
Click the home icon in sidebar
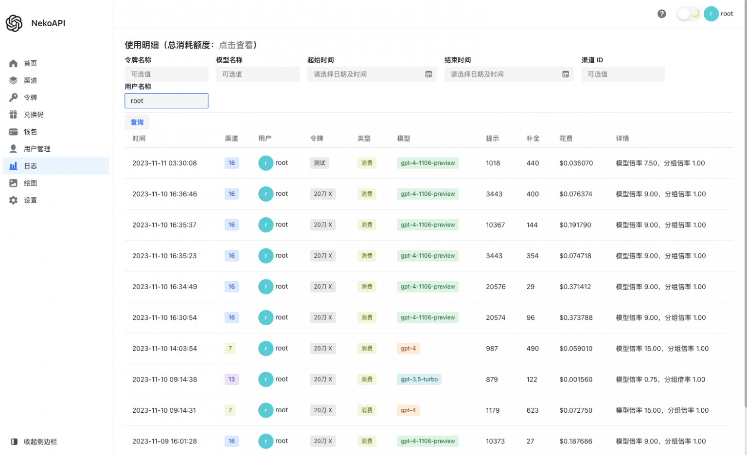[x=14, y=63]
